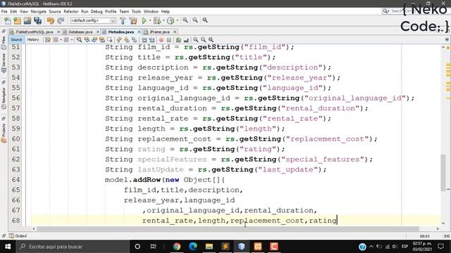The height and width of the screenshot is (253, 451).
Task: Open last edit location icon in editor toolbar
Action: click(x=48, y=39)
